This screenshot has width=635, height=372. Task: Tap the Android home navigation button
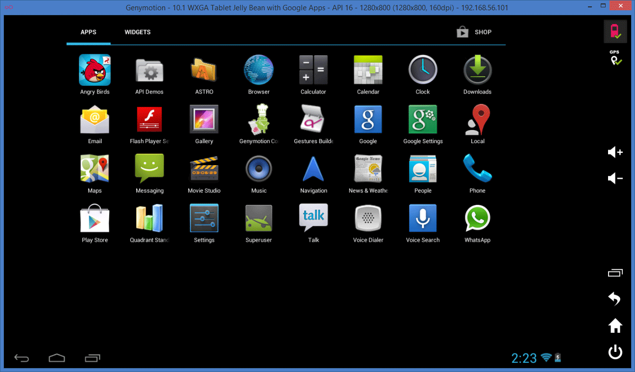pyautogui.click(x=57, y=358)
